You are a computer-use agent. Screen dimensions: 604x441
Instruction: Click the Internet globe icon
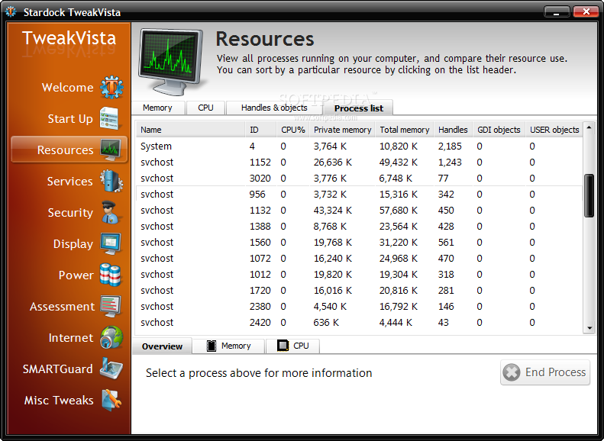tap(111, 337)
